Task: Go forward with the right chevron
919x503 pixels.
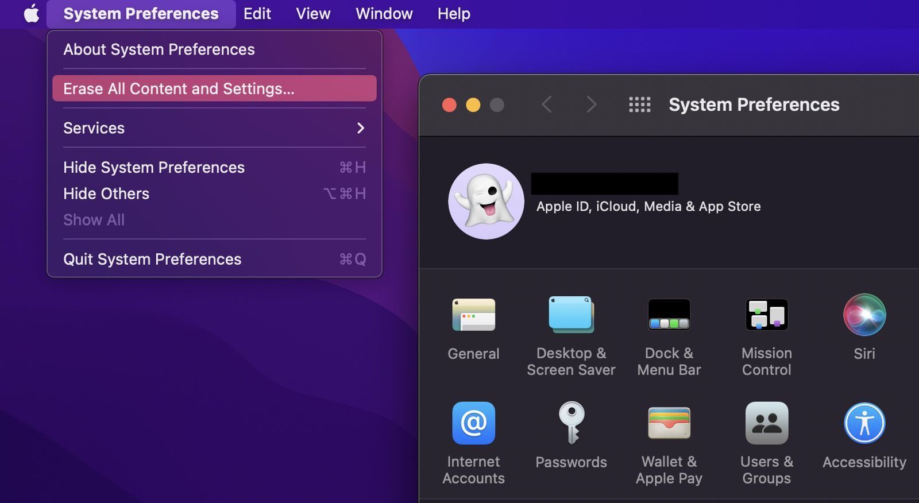Action: tap(591, 105)
